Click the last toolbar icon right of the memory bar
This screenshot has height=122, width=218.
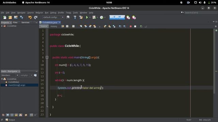(134, 17)
